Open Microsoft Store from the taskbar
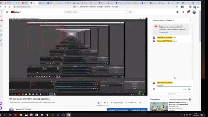 tap(37, 115)
